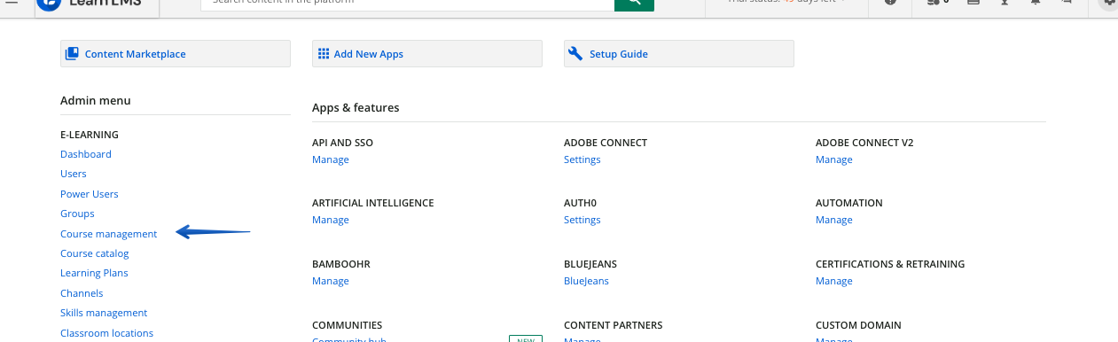
Task: Open Channels in Admin menu
Action: (x=82, y=293)
